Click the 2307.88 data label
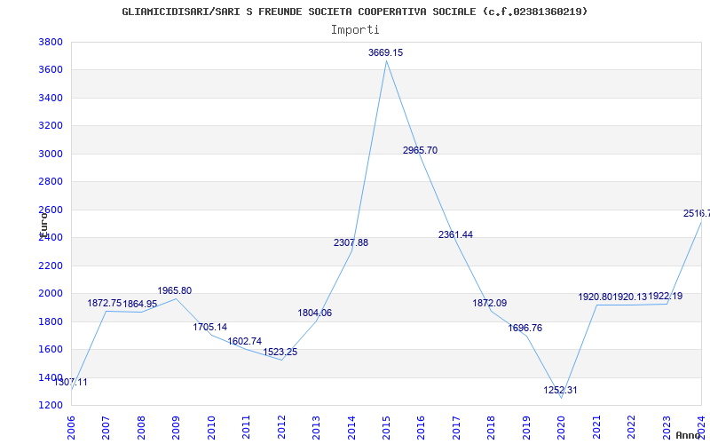Screen dimensions: 710x444 pos(351,242)
